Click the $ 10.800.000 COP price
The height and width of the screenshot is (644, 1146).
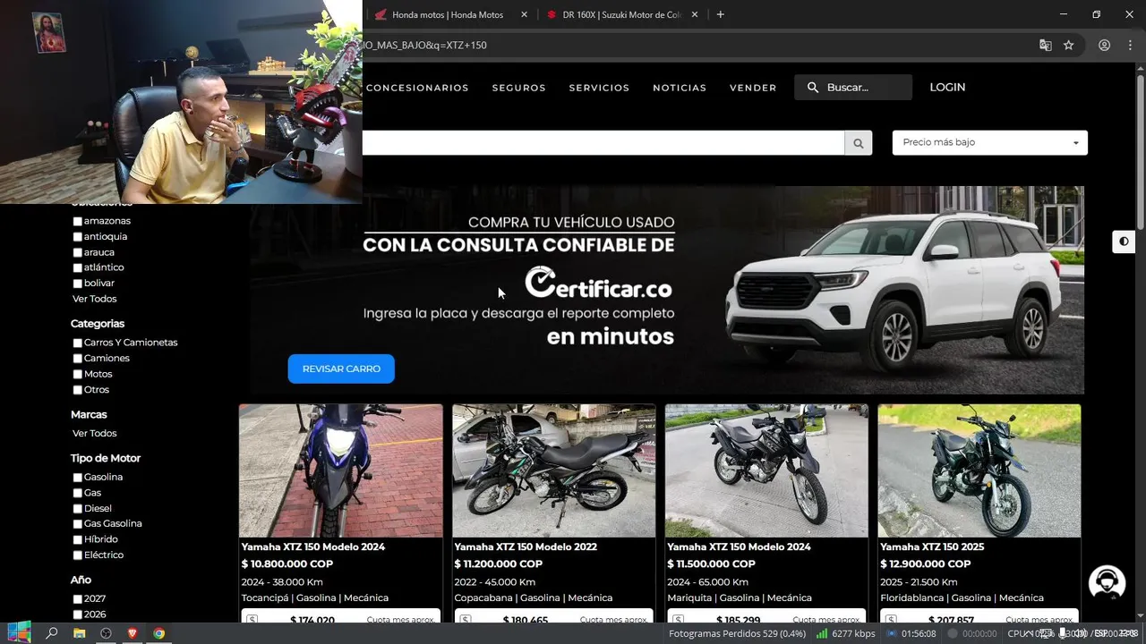click(287, 564)
